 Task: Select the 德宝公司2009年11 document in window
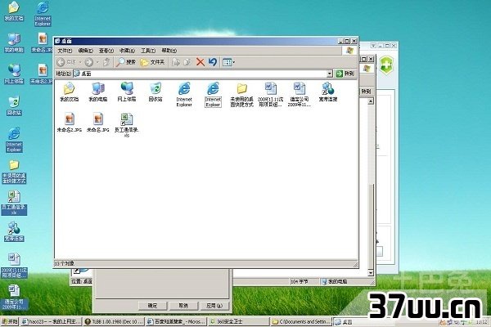point(300,95)
